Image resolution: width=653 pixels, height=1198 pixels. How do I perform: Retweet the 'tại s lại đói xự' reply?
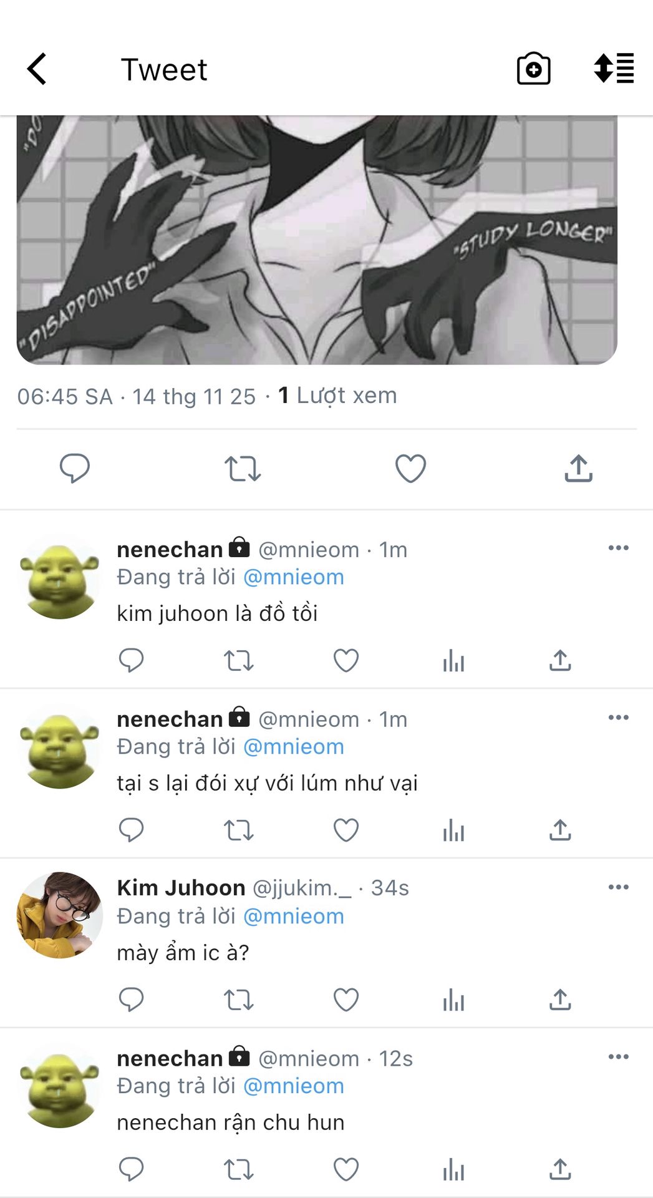pos(239,830)
